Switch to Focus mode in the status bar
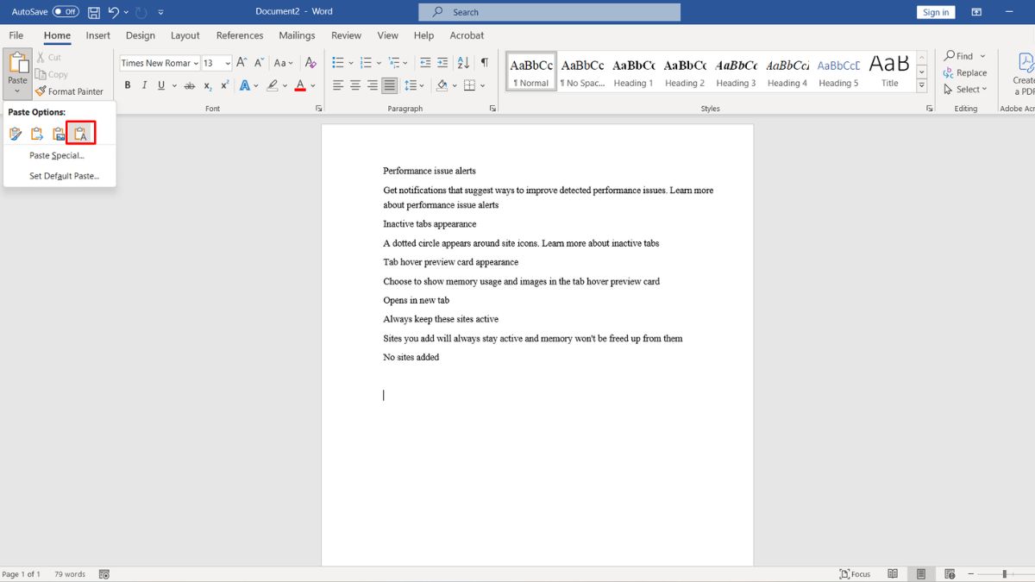 coord(855,573)
